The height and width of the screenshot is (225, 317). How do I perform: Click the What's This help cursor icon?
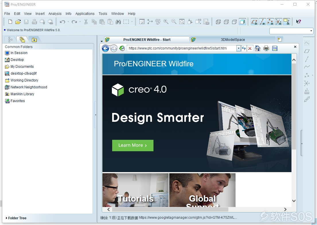point(299,21)
